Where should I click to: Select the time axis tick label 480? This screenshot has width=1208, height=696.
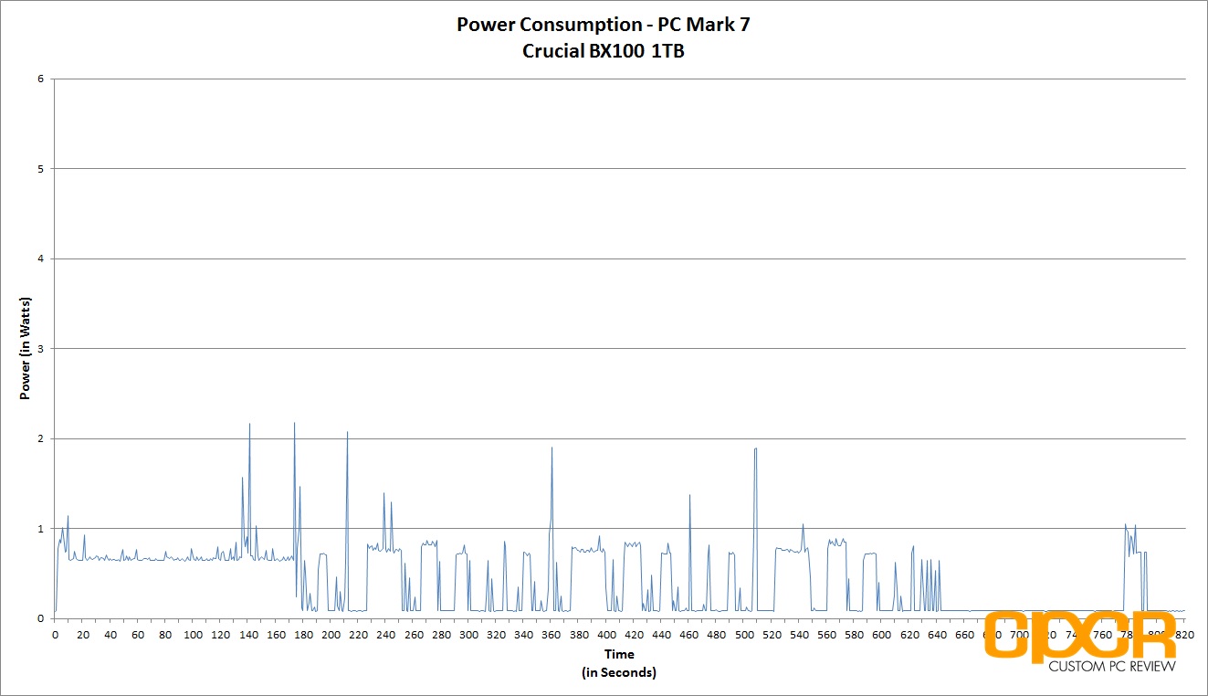point(717,634)
